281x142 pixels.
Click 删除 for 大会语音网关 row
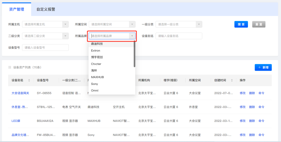(x=252, y=93)
